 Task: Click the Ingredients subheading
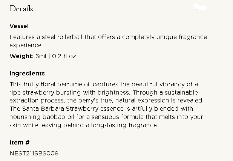tap(27, 73)
